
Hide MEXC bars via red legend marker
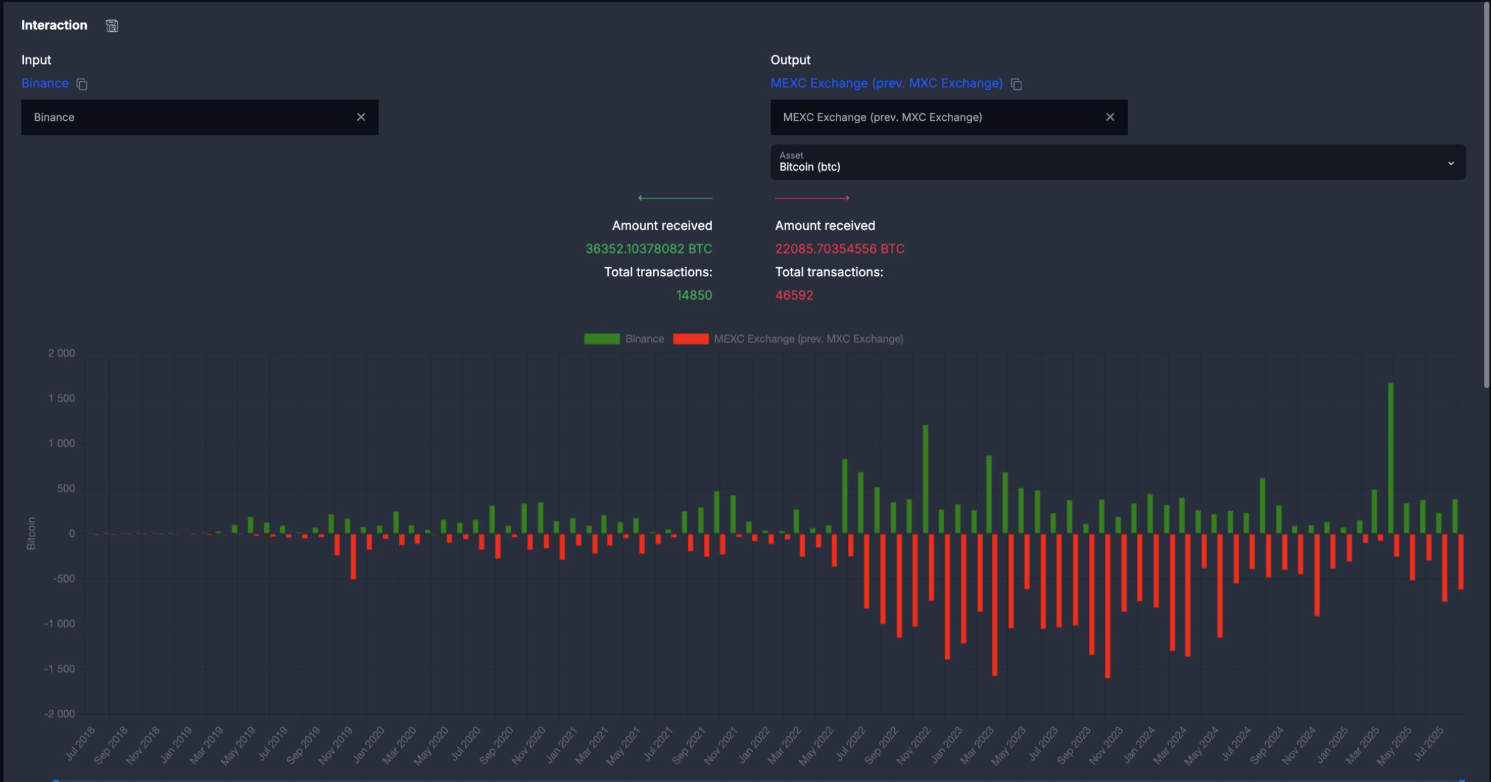692,339
